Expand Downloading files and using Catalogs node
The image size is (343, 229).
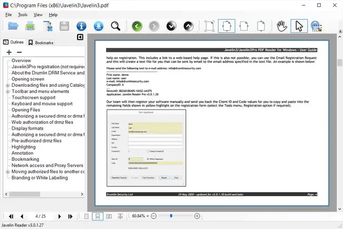coord(8,86)
